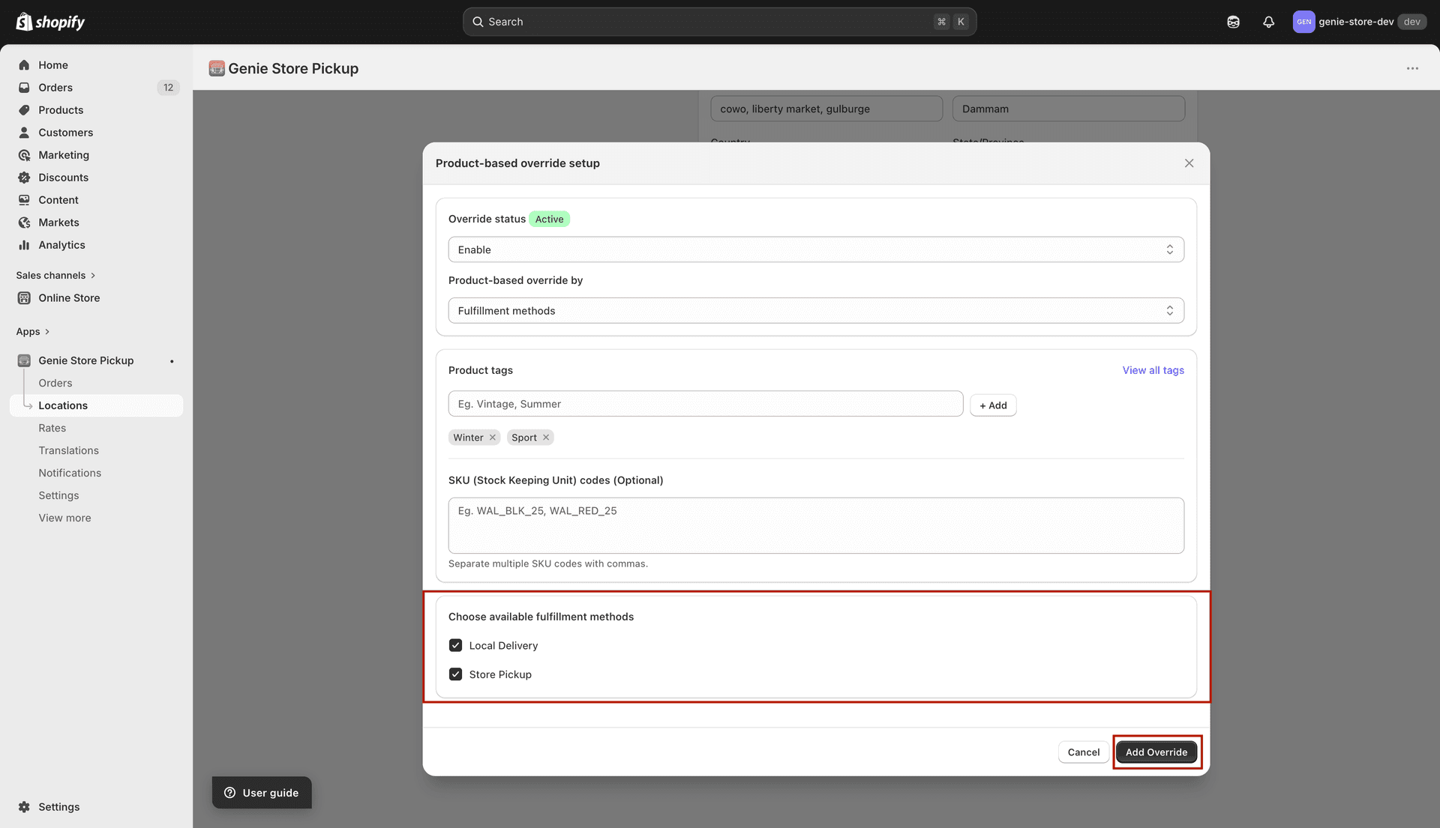The image size is (1440, 828).
Task: Close the override setup dialog
Action: (1189, 163)
